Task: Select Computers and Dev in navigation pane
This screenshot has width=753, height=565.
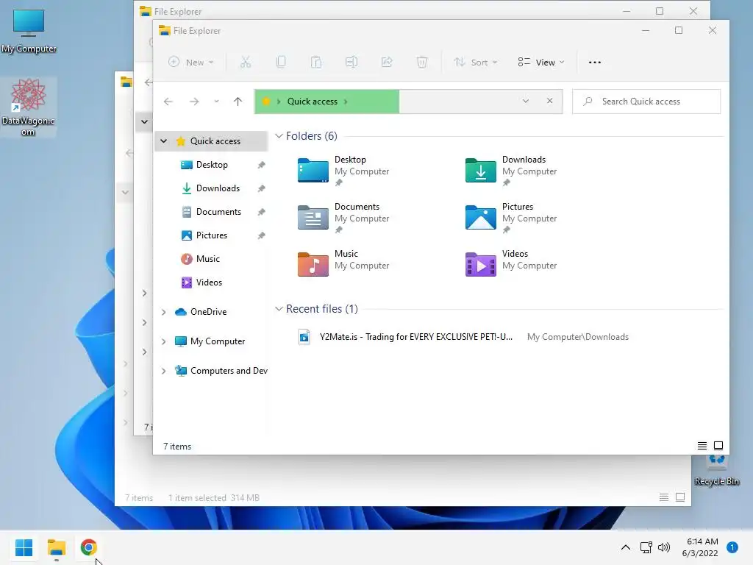Action: click(x=229, y=371)
